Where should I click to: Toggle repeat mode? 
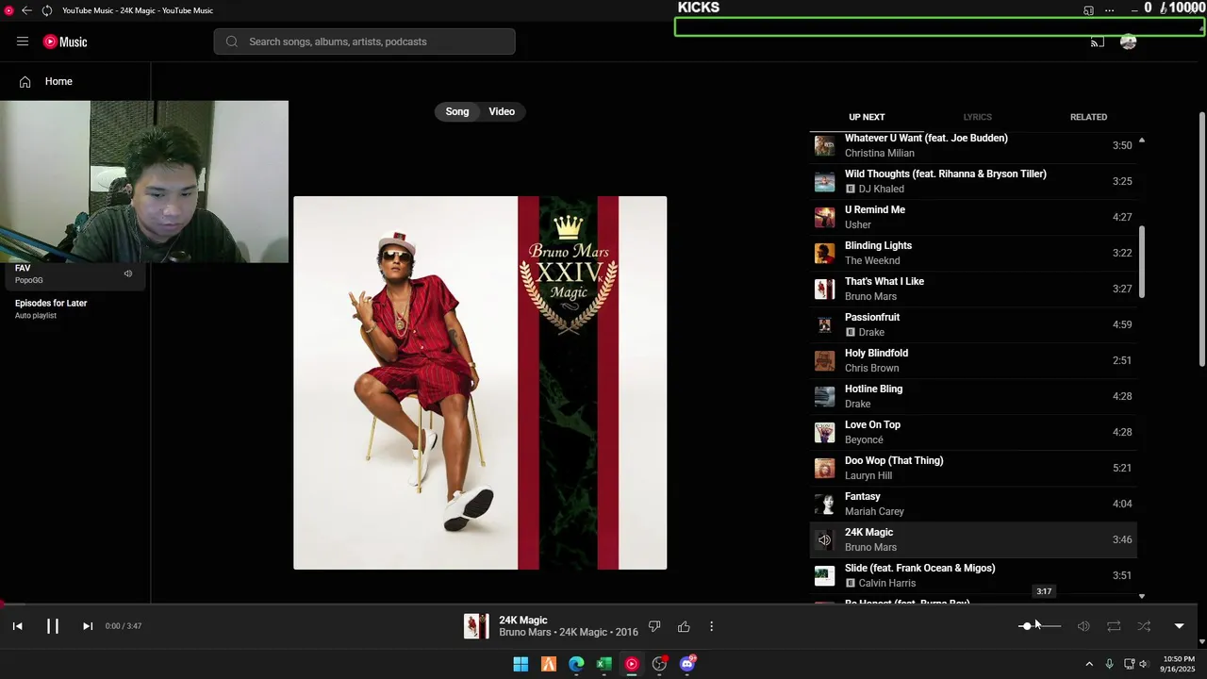point(1114,626)
